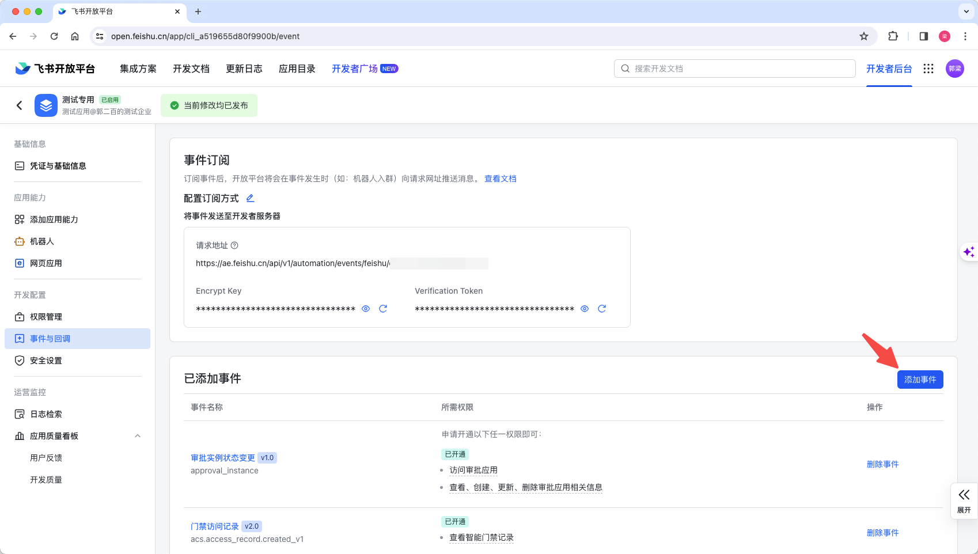The image size is (978, 554).
Task: Open the AI assistant sparkle icon
Action: point(969,252)
